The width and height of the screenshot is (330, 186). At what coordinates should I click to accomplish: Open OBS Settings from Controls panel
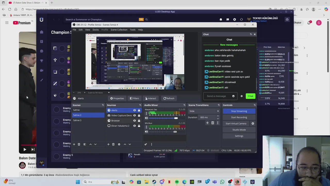click(239, 136)
